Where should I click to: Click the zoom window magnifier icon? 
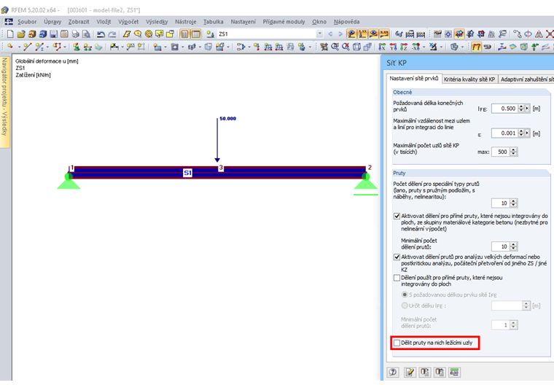335,47
